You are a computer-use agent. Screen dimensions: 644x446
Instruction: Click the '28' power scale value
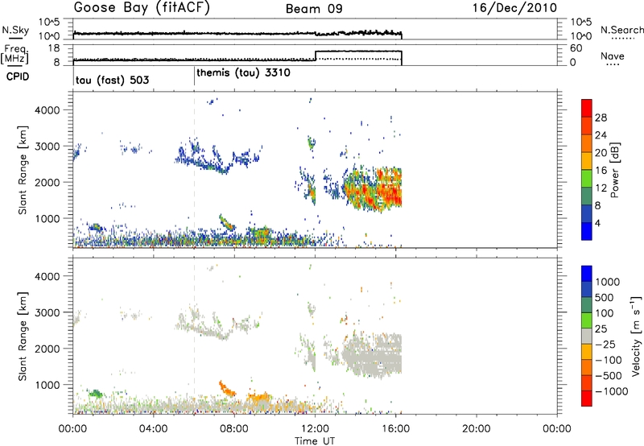[x=601, y=118]
